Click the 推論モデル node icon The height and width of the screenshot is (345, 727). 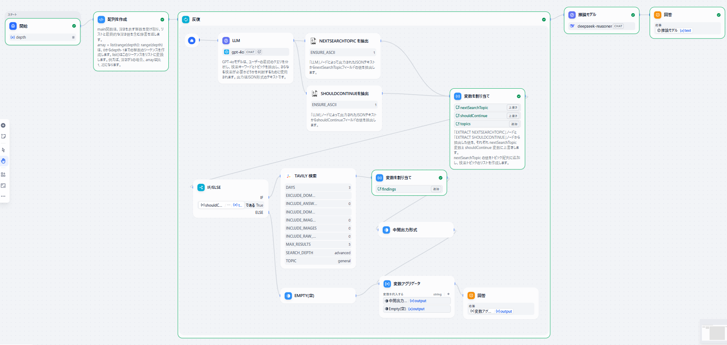pos(572,15)
